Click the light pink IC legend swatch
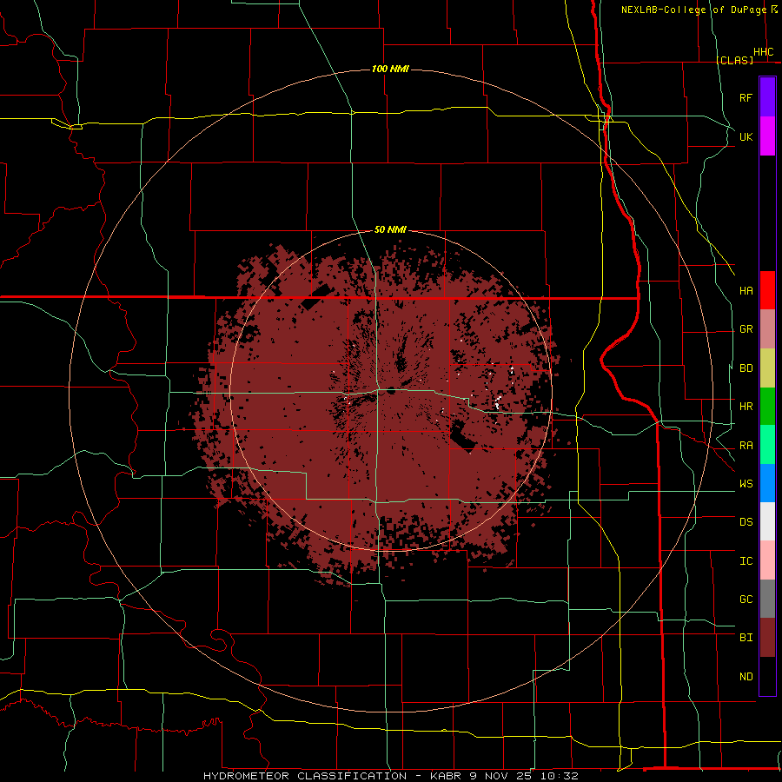782x782 pixels. (x=767, y=560)
